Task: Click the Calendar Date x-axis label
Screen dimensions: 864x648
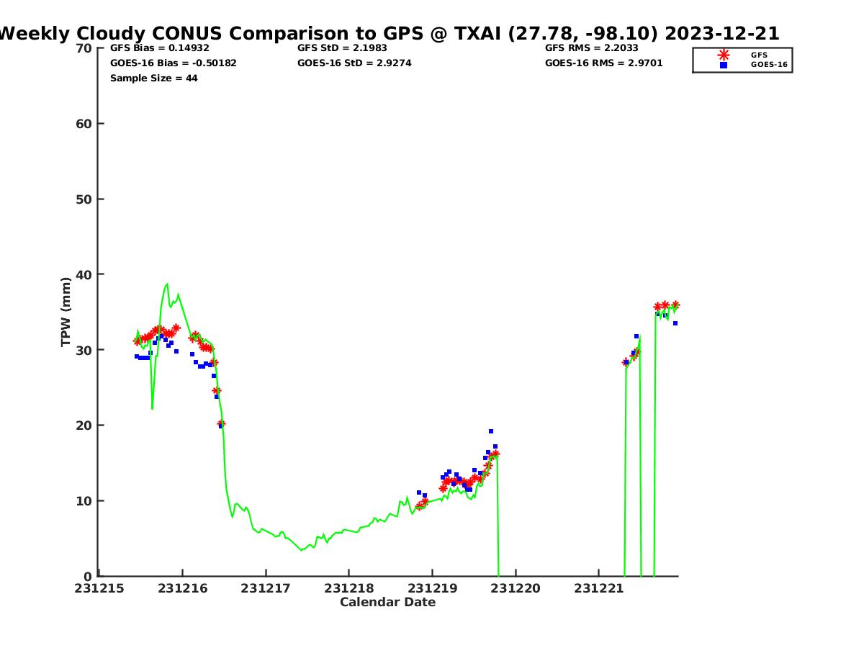Action: pyautogui.click(x=387, y=603)
